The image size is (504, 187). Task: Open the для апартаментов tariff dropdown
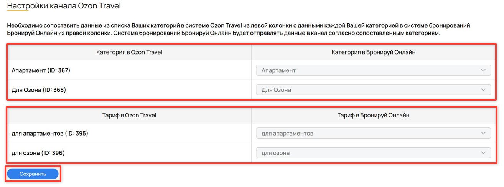pos(368,133)
